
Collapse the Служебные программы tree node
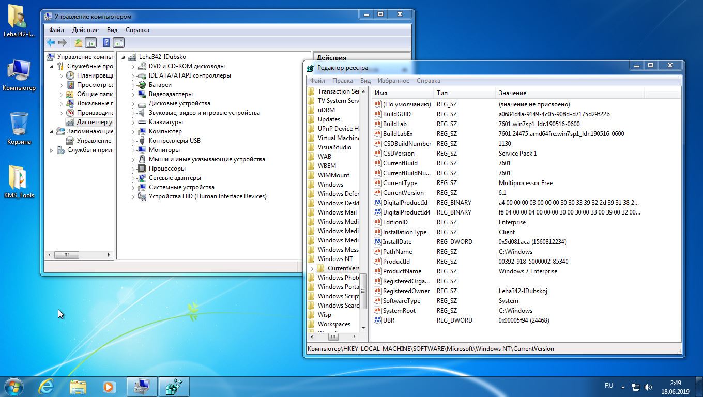tap(52, 67)
